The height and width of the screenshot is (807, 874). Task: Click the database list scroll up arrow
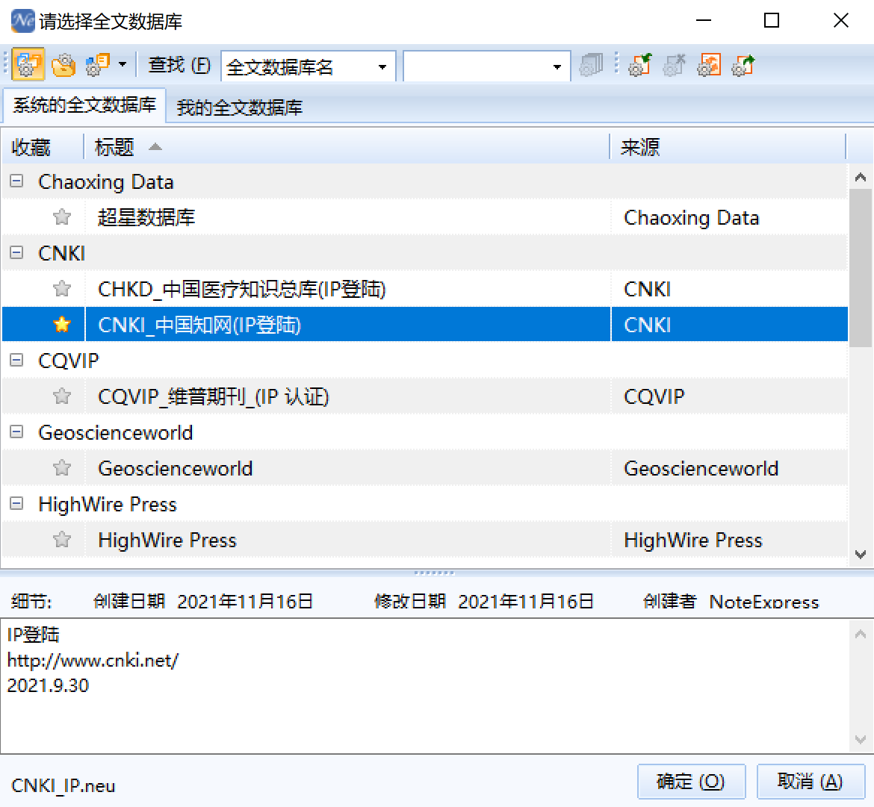861,178
